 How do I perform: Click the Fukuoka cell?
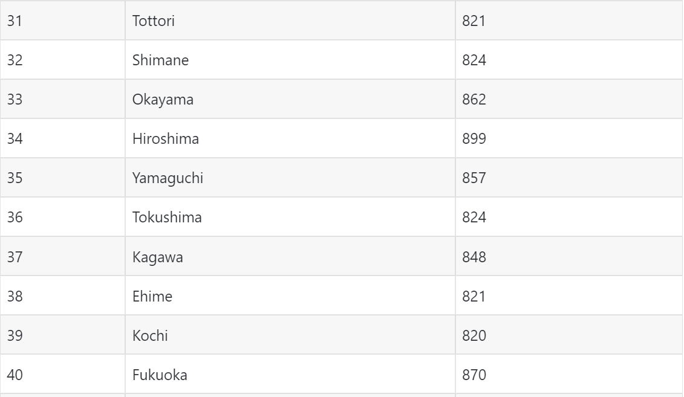point(290,374)
